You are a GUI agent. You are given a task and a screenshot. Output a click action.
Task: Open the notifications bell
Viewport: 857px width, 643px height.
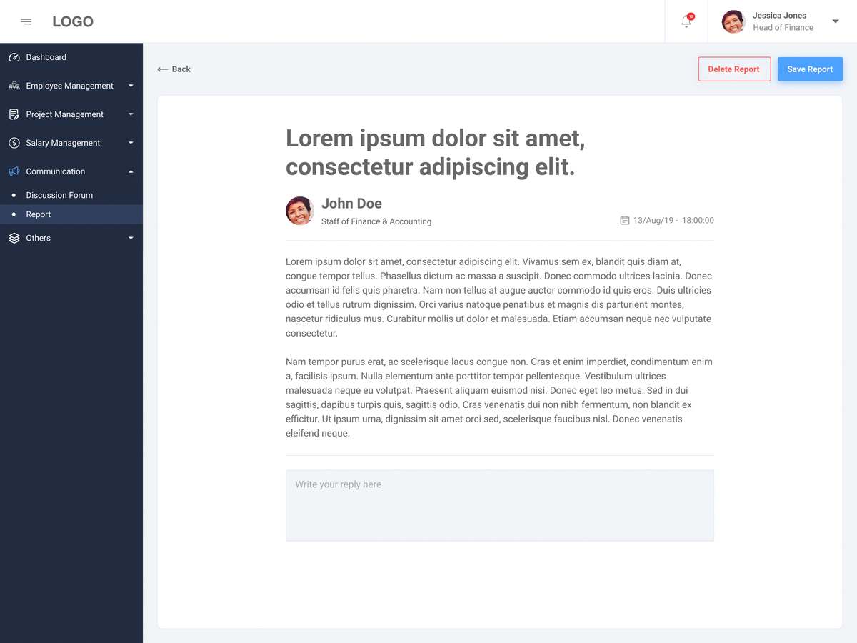tap(686, 21)
